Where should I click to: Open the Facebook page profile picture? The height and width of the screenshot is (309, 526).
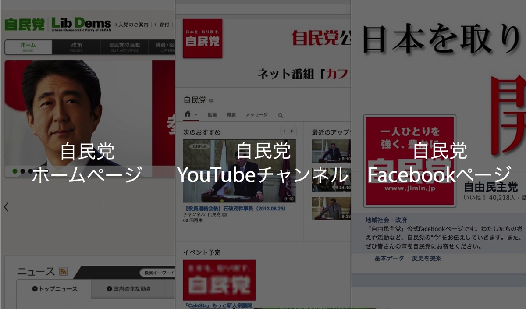(410, 160)
